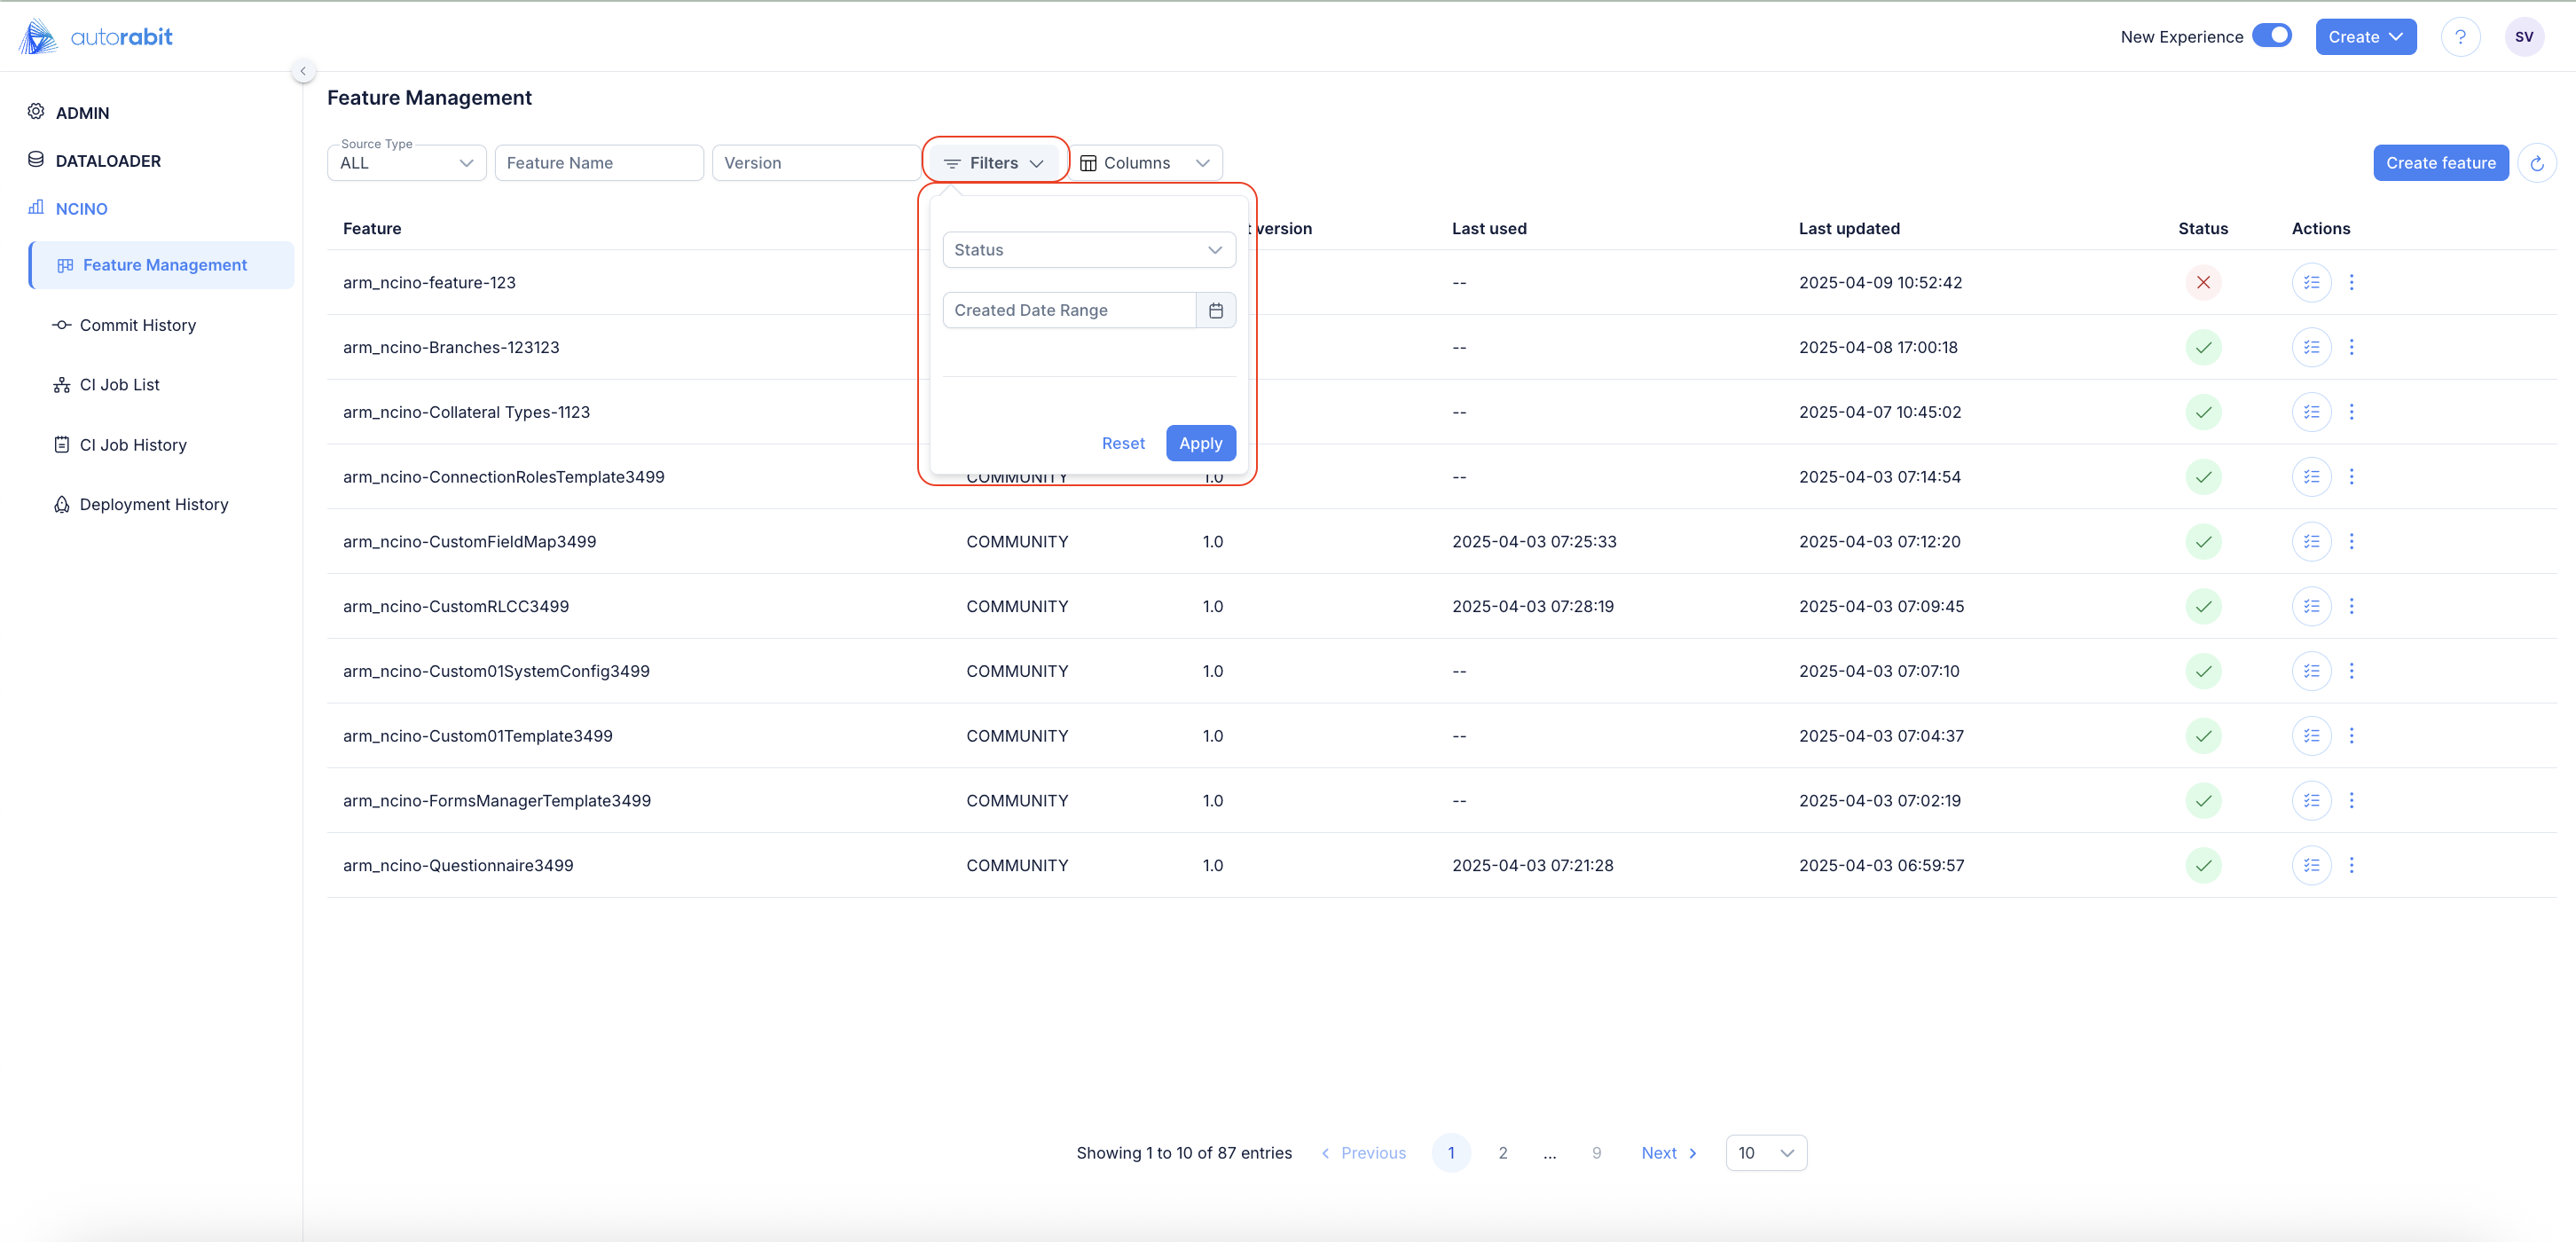Screen dimensions: 2576x1242
Task: Apply the selected filters
Action: 1200,443
